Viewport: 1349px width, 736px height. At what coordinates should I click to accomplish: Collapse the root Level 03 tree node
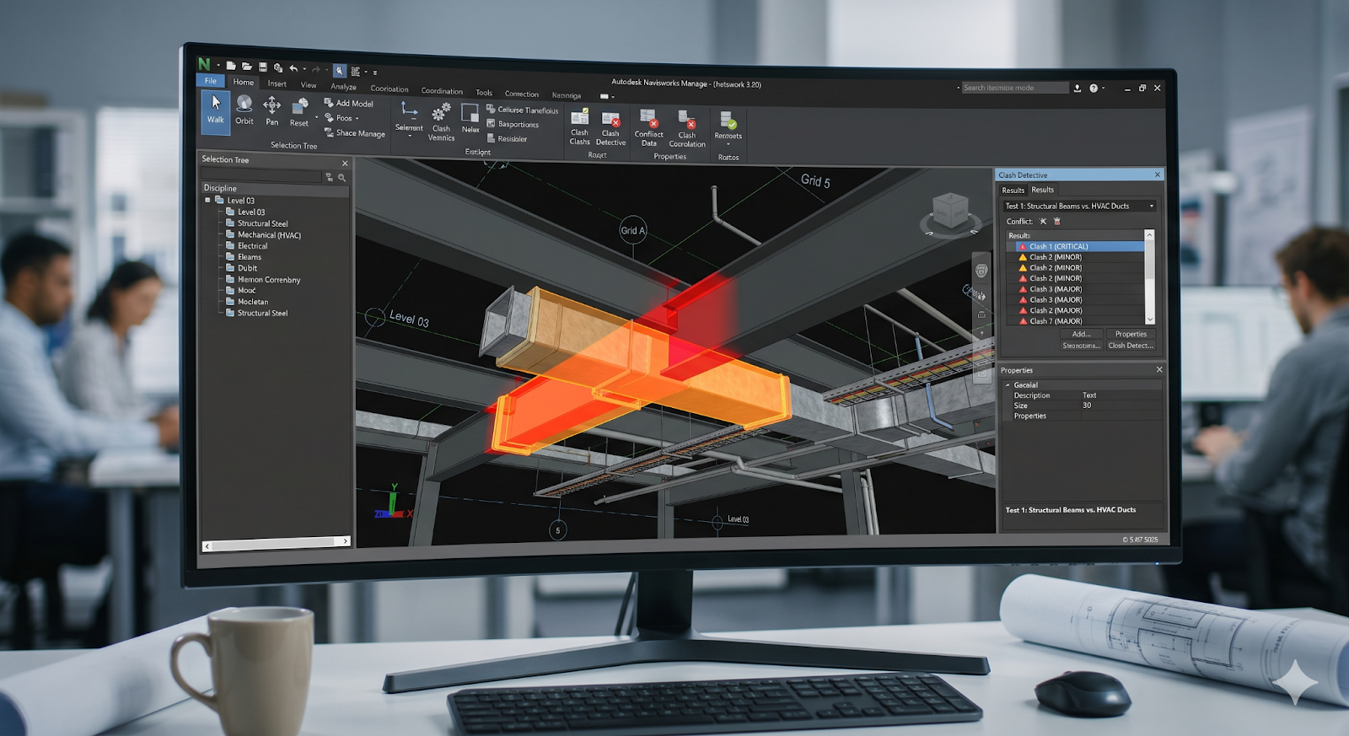[207, 201]
